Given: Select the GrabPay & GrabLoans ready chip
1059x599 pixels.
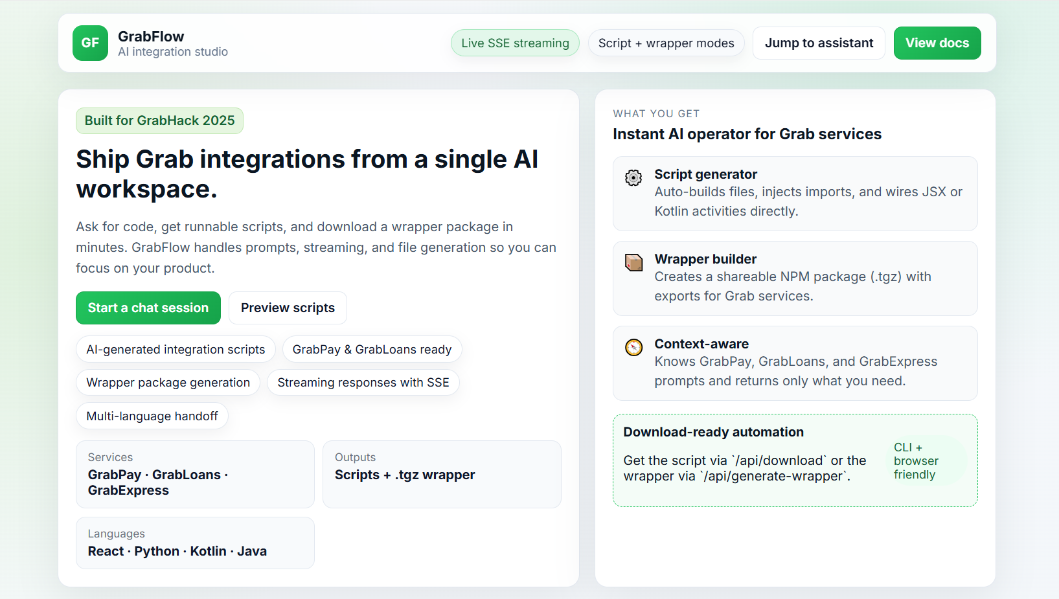Looking at the screenshot, I should coord(372,349).
